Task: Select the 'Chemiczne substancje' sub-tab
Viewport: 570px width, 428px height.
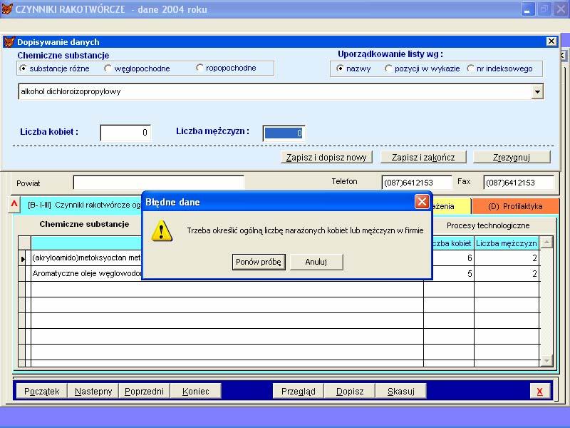Action: tap(84, 224)
